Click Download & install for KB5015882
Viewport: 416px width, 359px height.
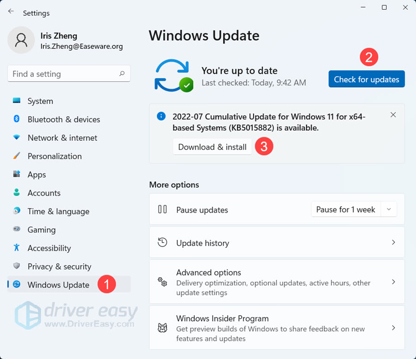click(x=212, y=147)
